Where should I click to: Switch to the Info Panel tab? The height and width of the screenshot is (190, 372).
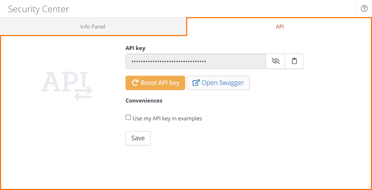coord(93,27)
